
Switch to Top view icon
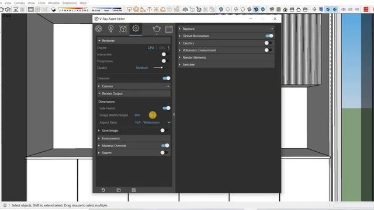(x=278, y=9)
